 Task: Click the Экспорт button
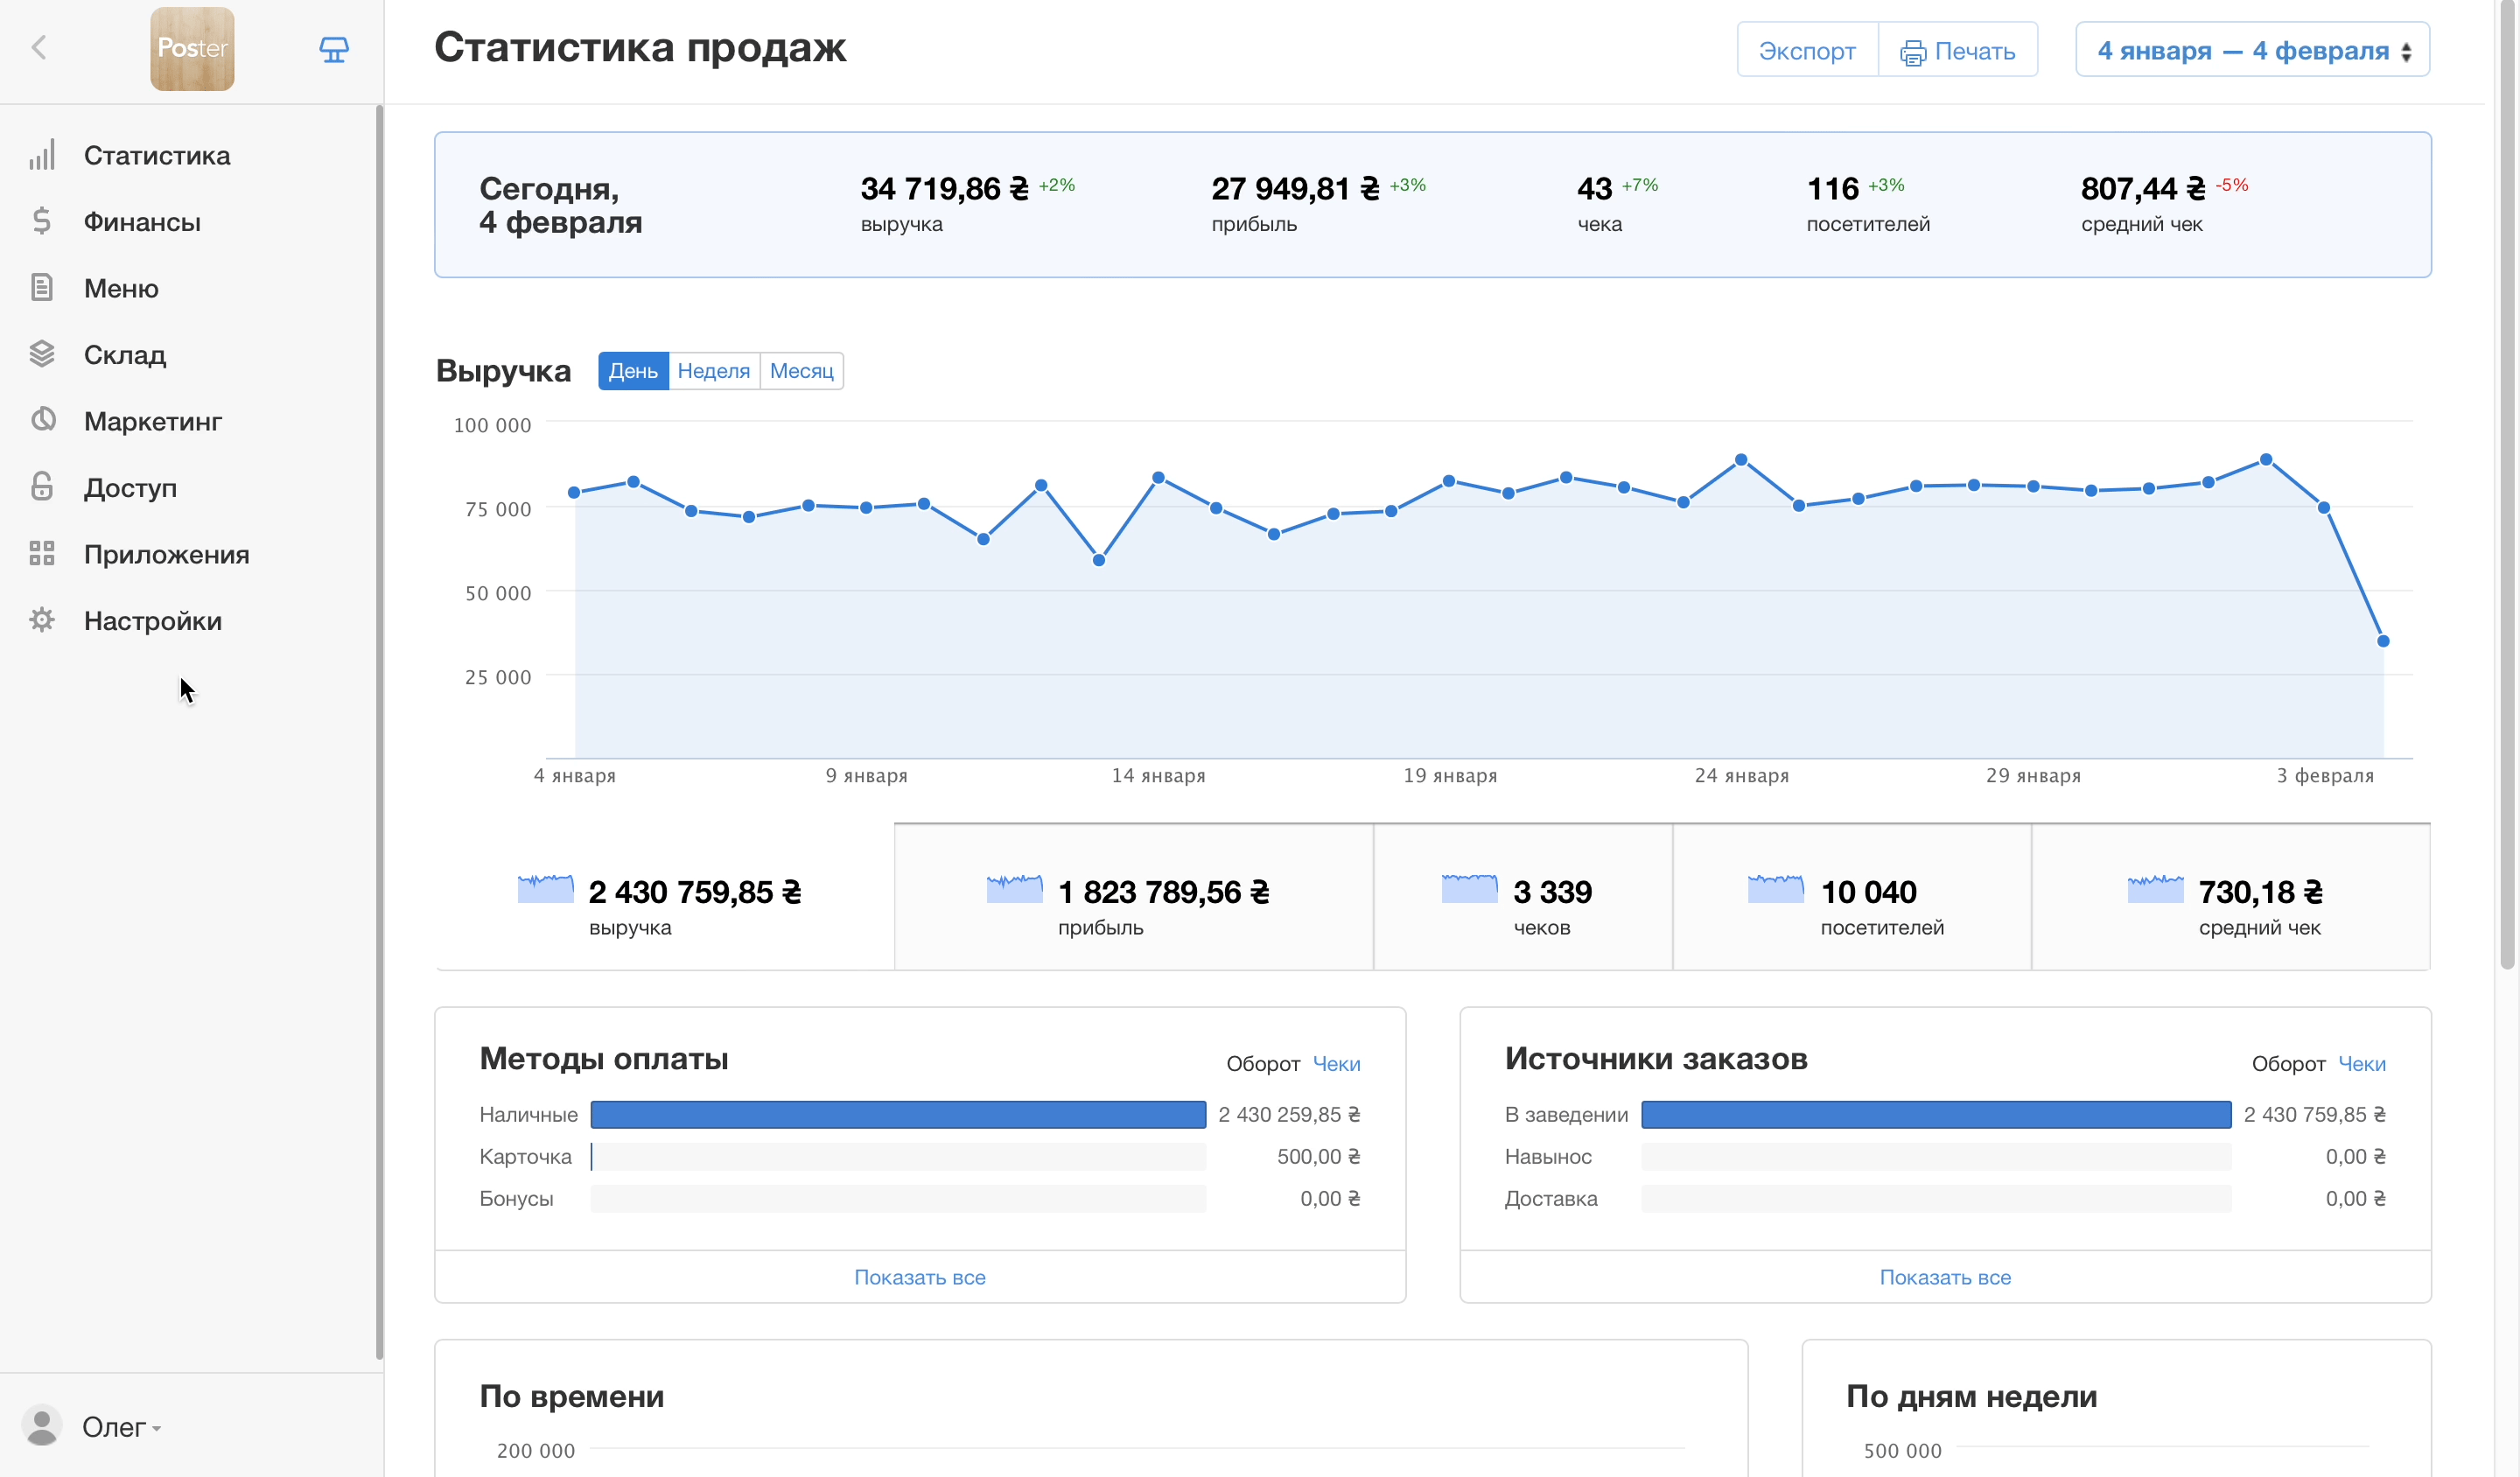(x=1806, y=50)
